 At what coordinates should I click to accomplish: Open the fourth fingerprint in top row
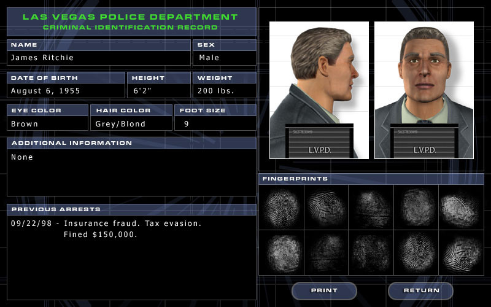click(416, 208)
